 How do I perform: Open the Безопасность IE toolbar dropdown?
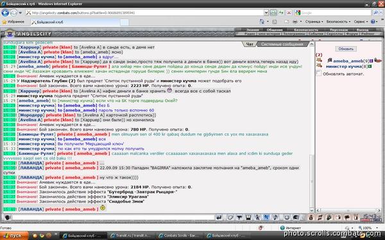[338, 22]
